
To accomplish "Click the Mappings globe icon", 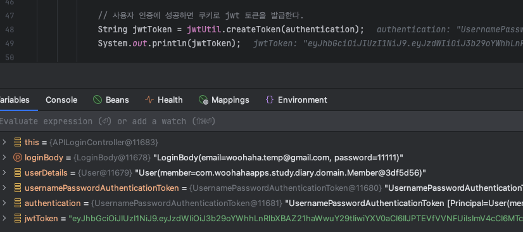I will click(203, 100).
